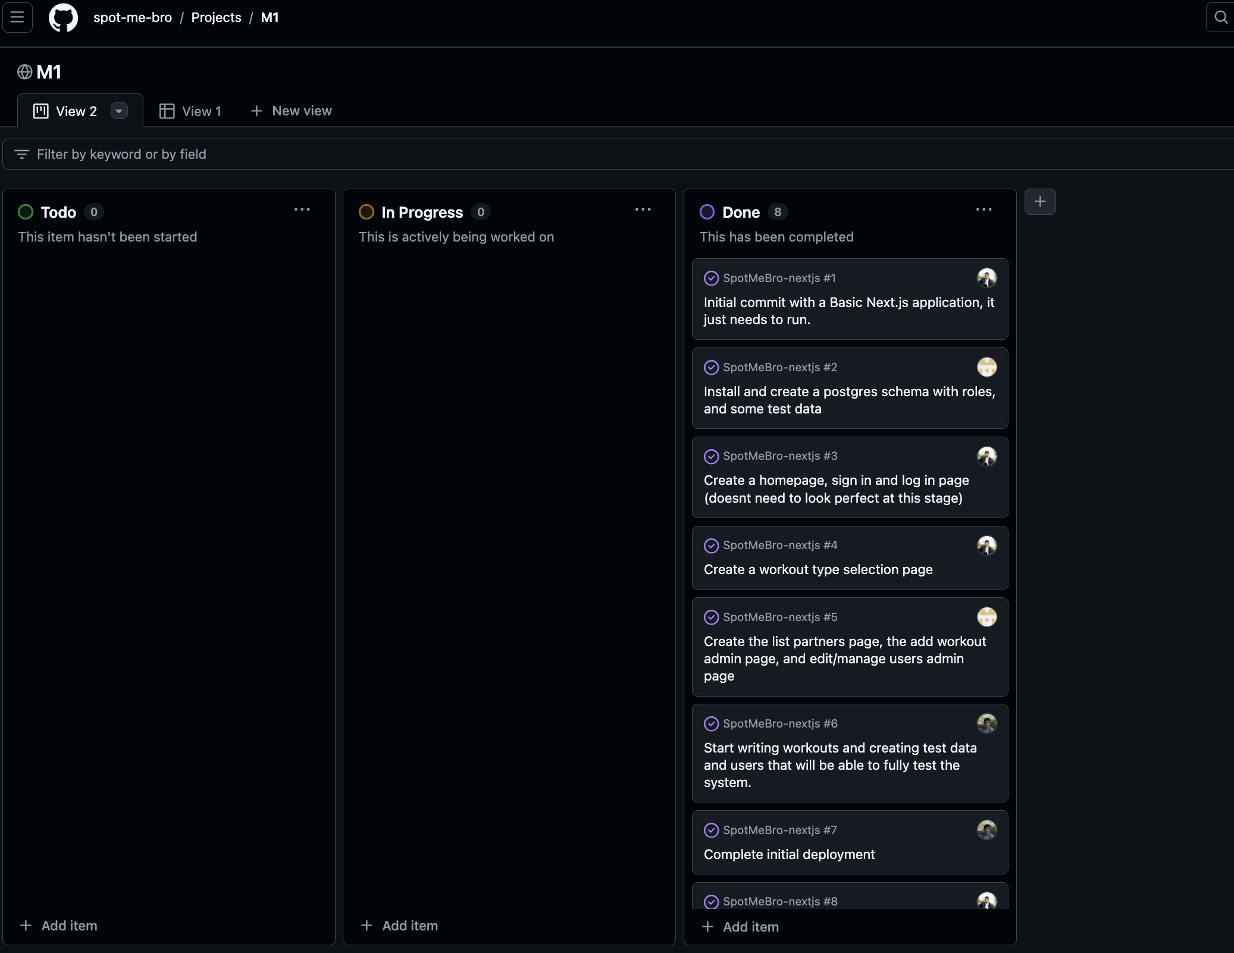Click the filter icon in filter bar

tap(22, 154)
